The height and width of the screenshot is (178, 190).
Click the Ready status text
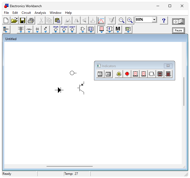7,174
